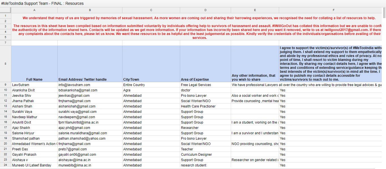Select the 'Gayatri Prakash' cell

[34, 154]
